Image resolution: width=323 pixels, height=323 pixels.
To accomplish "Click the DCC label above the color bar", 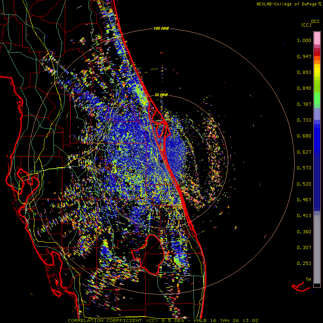I will pyautogui.click(x=315, y=22).
